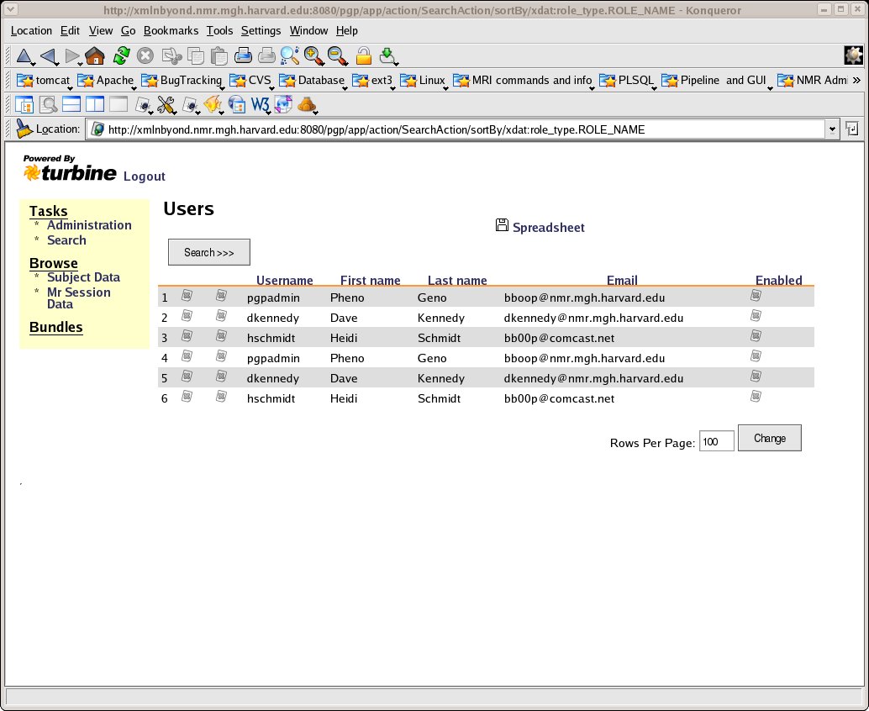Toggle the Enabled icon in row 3
This screenshot has width=869, height=711.
pyautogui.click(x=756, y=336)
